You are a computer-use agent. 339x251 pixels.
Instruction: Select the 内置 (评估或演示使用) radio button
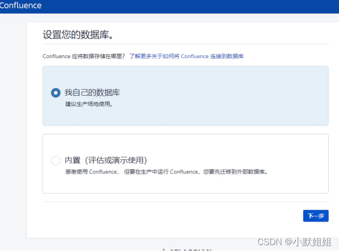click(x=56, y=160)
